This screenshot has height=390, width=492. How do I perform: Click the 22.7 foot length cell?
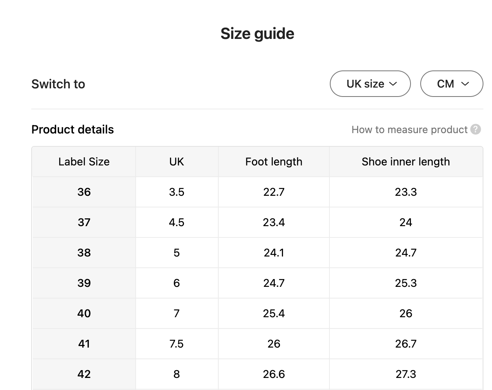(274, 192)
